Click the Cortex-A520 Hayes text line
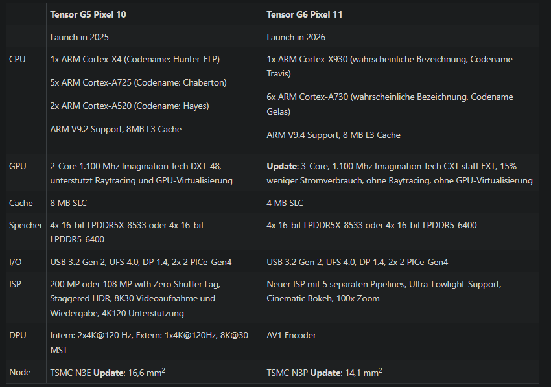Image resolution: width=551 pixels, height=387 pixels. click(x=130, y=106)
